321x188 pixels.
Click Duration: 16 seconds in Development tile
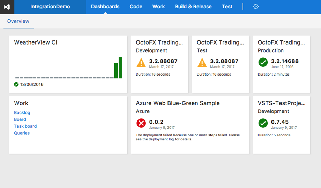(x=153, y=75)
